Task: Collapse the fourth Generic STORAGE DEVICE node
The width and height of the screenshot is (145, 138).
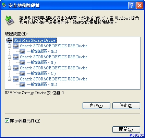Action: 10,79
